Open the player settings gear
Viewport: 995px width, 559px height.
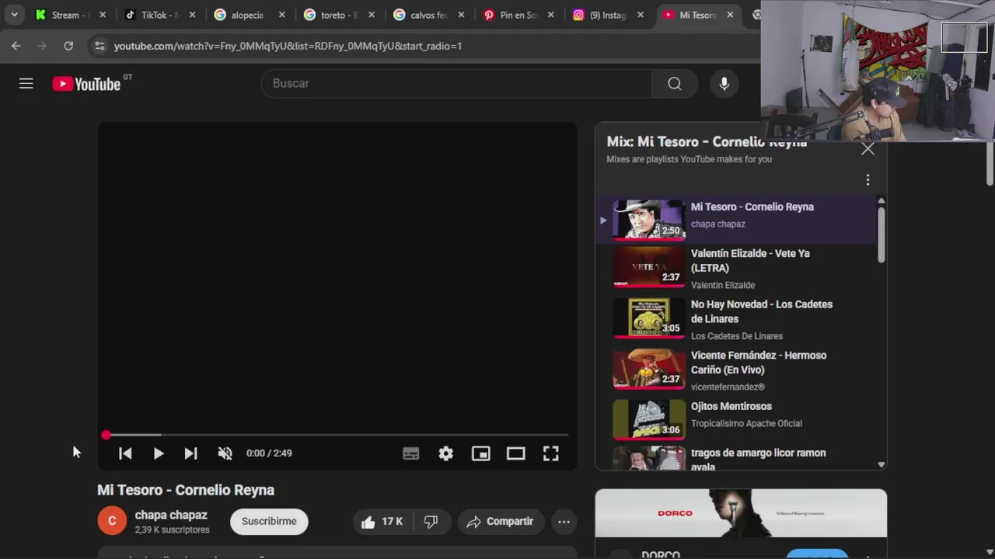(445, 453)
